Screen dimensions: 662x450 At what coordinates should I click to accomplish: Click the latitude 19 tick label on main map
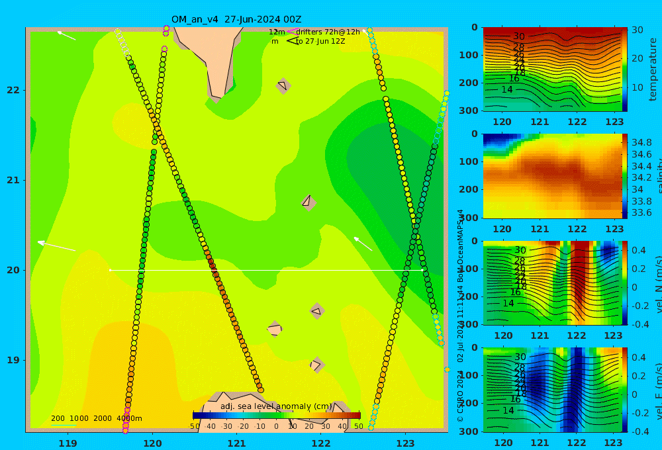[13, 360]
